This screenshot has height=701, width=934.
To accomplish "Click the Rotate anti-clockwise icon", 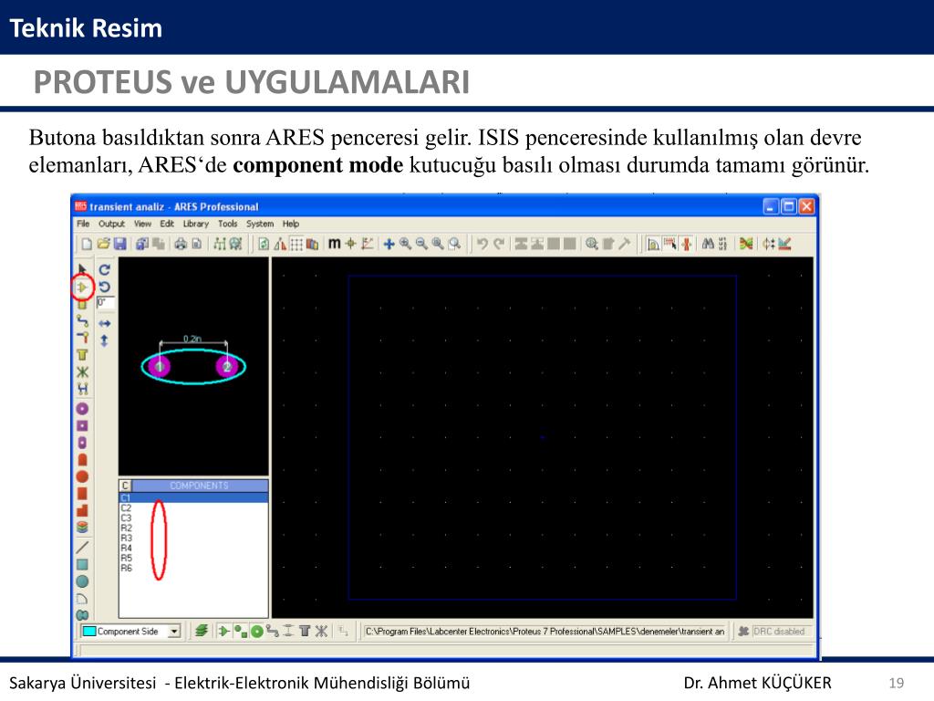I will pos(105,287).
